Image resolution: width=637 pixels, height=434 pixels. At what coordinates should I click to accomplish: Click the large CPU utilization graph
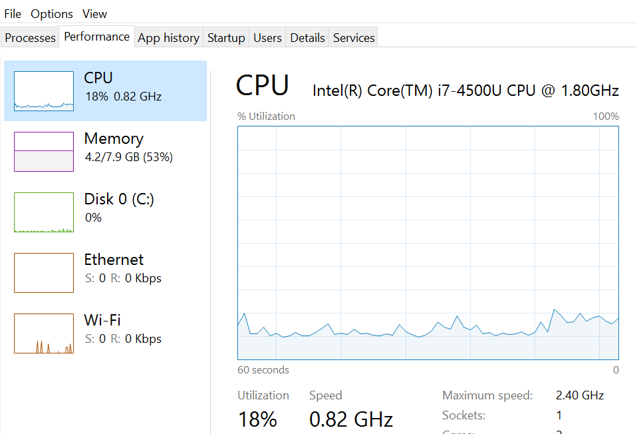click(x=428, y=242)
